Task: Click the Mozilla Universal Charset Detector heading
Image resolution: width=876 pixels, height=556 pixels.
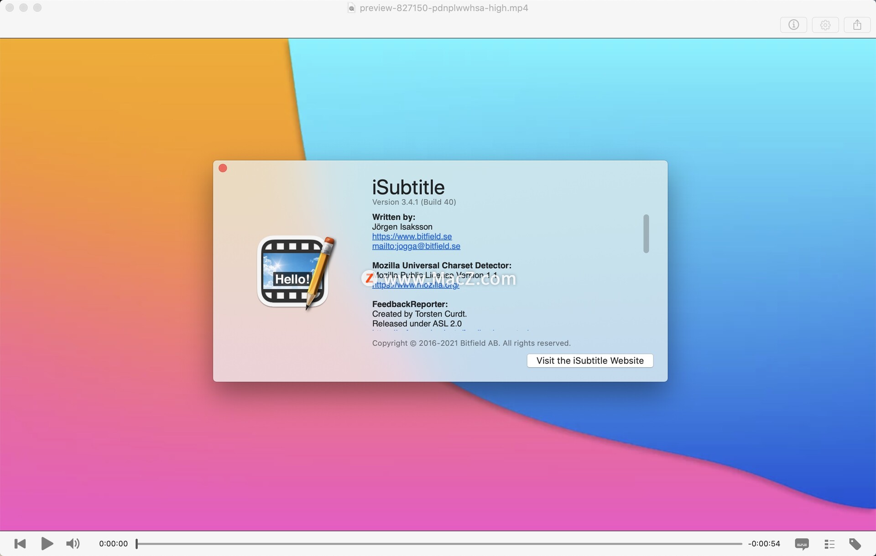Action: pyautogui.click(x=442, y=265)
